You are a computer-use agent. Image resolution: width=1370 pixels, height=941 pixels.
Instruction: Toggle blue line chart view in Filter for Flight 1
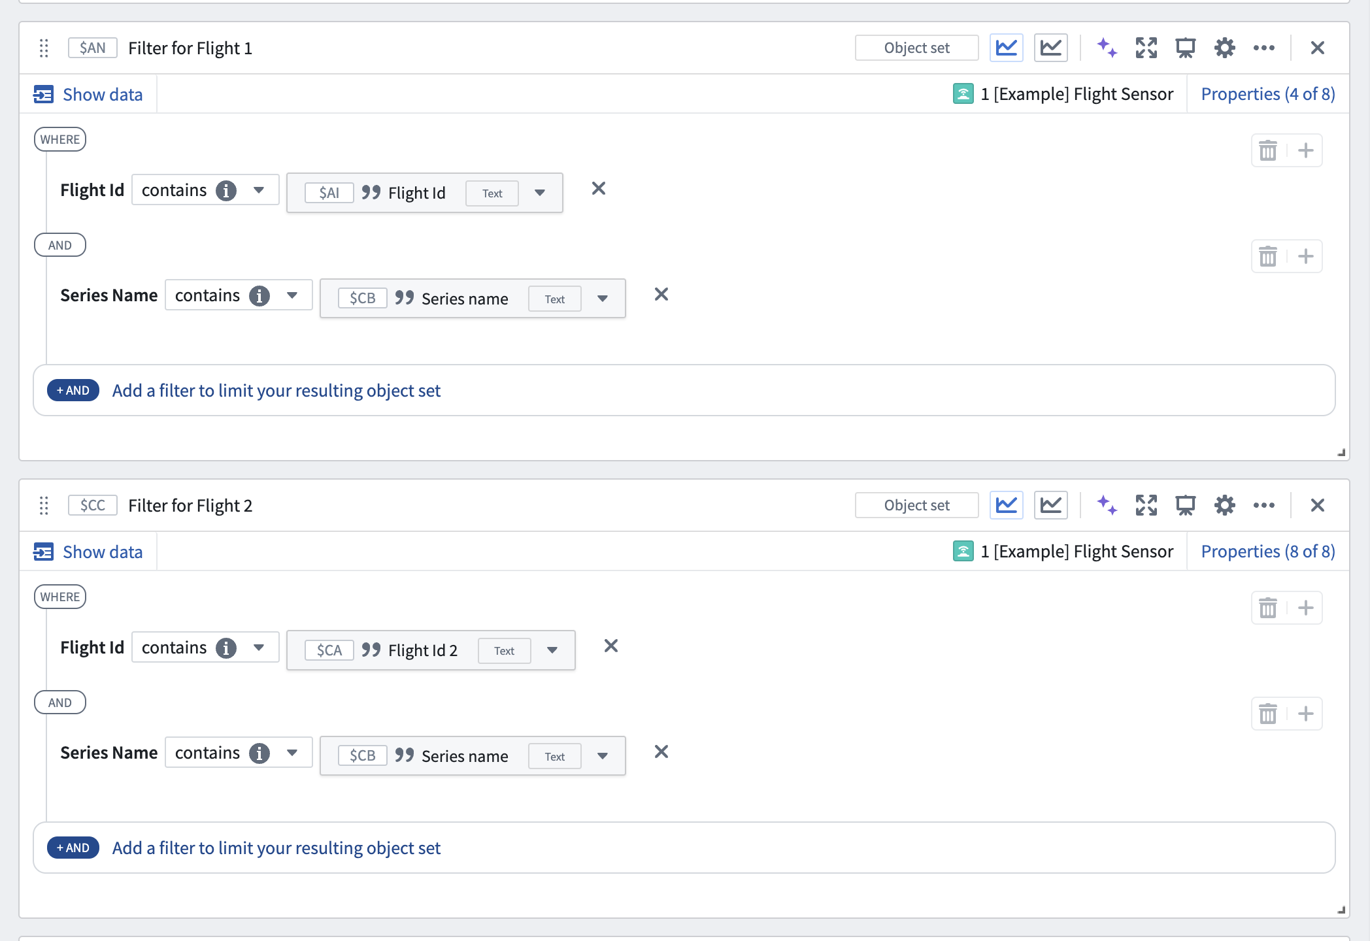pos(1007,48)
